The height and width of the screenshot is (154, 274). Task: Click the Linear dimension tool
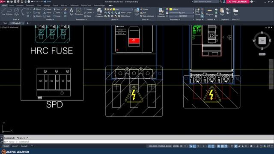point(88,9)
